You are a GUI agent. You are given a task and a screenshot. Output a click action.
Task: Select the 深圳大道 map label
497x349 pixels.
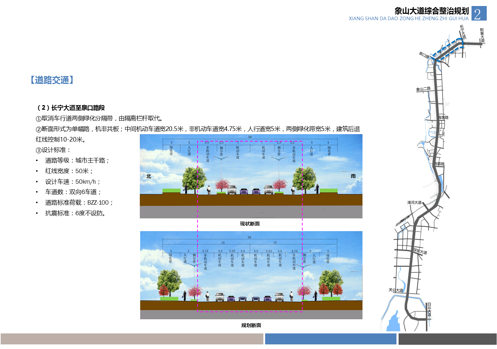tap(420, 251)
